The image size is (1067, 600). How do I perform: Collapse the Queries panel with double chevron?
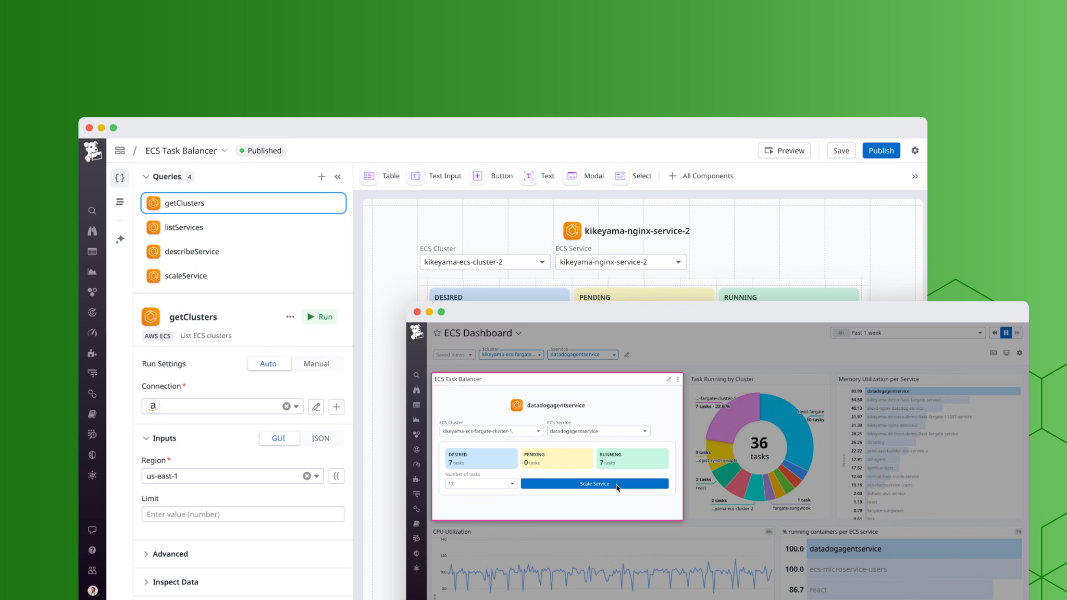point(338,177)
